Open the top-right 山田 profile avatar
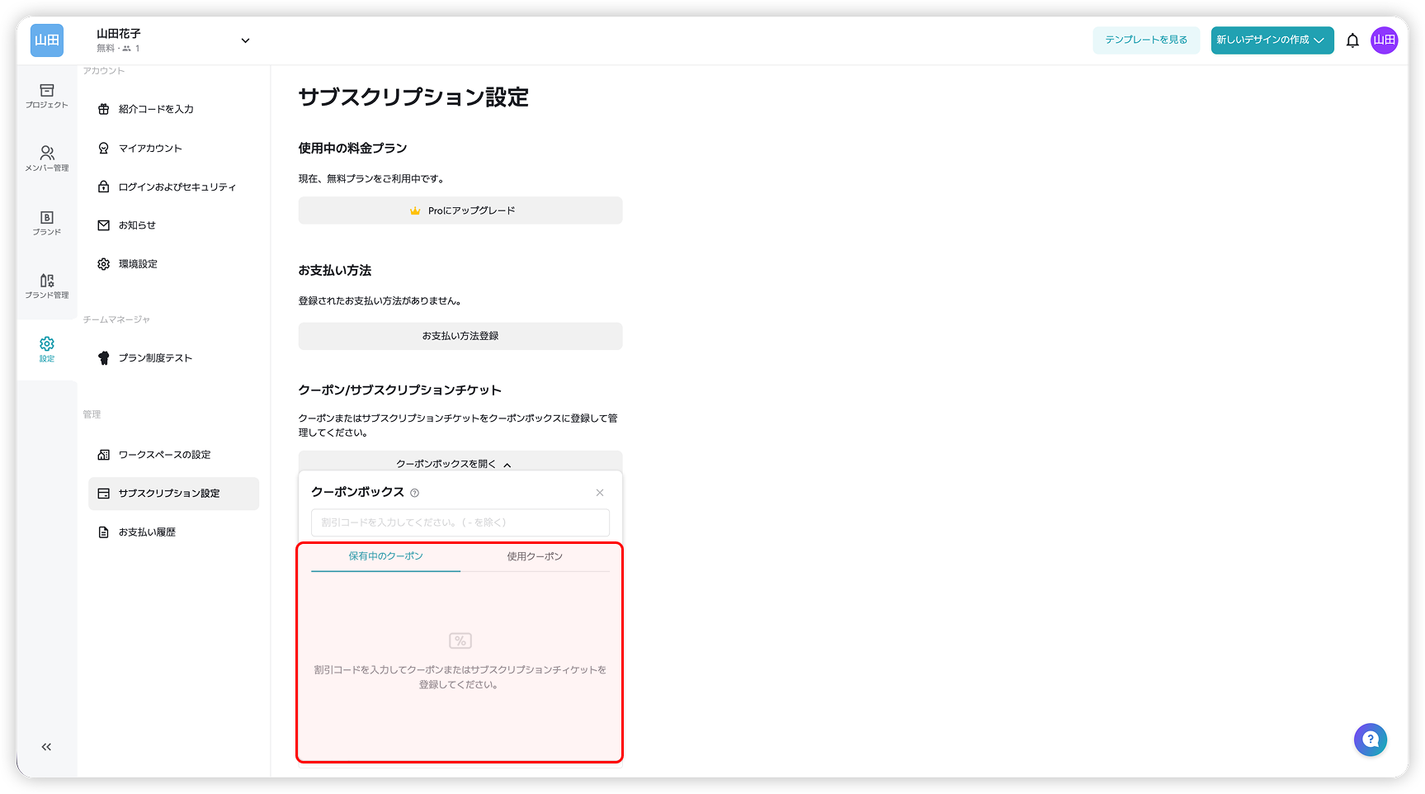 coord(1385,40)
